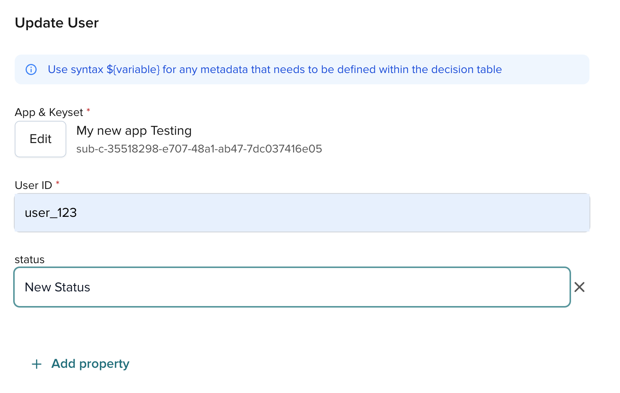Screen dimensions: 620x393
Task: Click the Update User heading
Action: pyautogui.click(x=57, y=23)
